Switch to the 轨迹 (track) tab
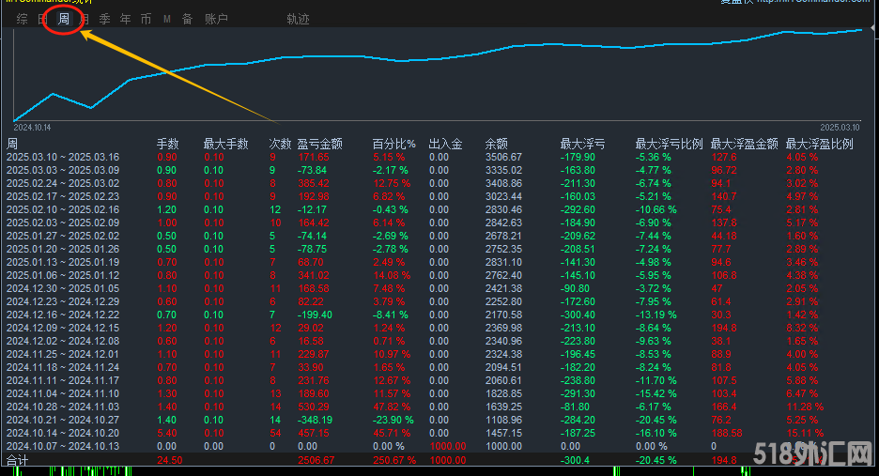 point(298,19)
